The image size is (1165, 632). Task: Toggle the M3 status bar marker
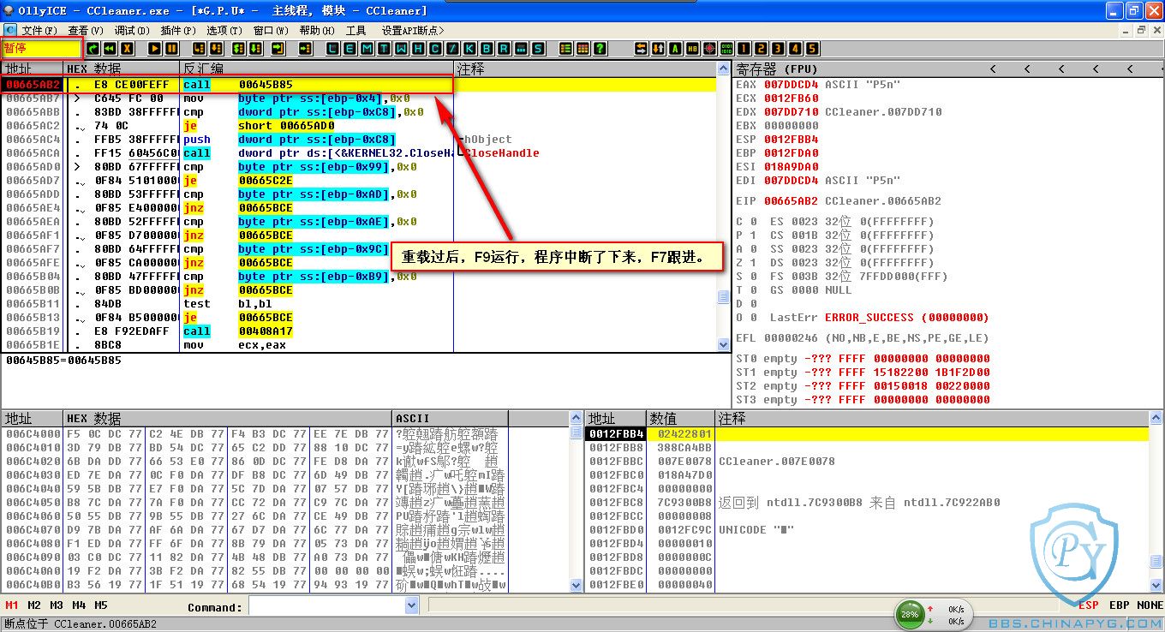(x=57, y=605)
